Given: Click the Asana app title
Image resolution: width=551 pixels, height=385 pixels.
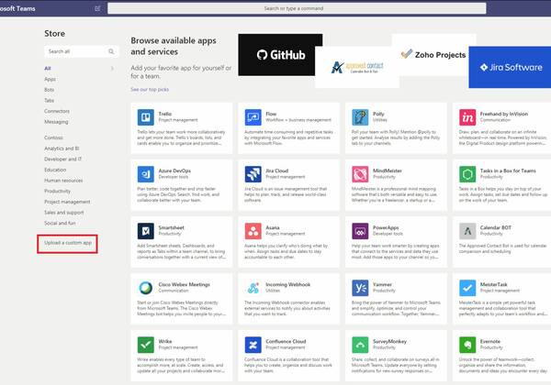Looking at the screenshot, I should pyautogui.click(x=273, y=227).
